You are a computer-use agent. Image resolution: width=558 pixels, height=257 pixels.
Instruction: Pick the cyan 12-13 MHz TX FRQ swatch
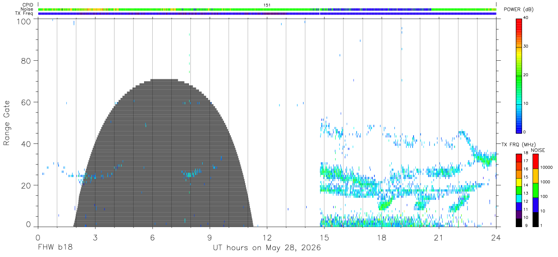[518, 198]
